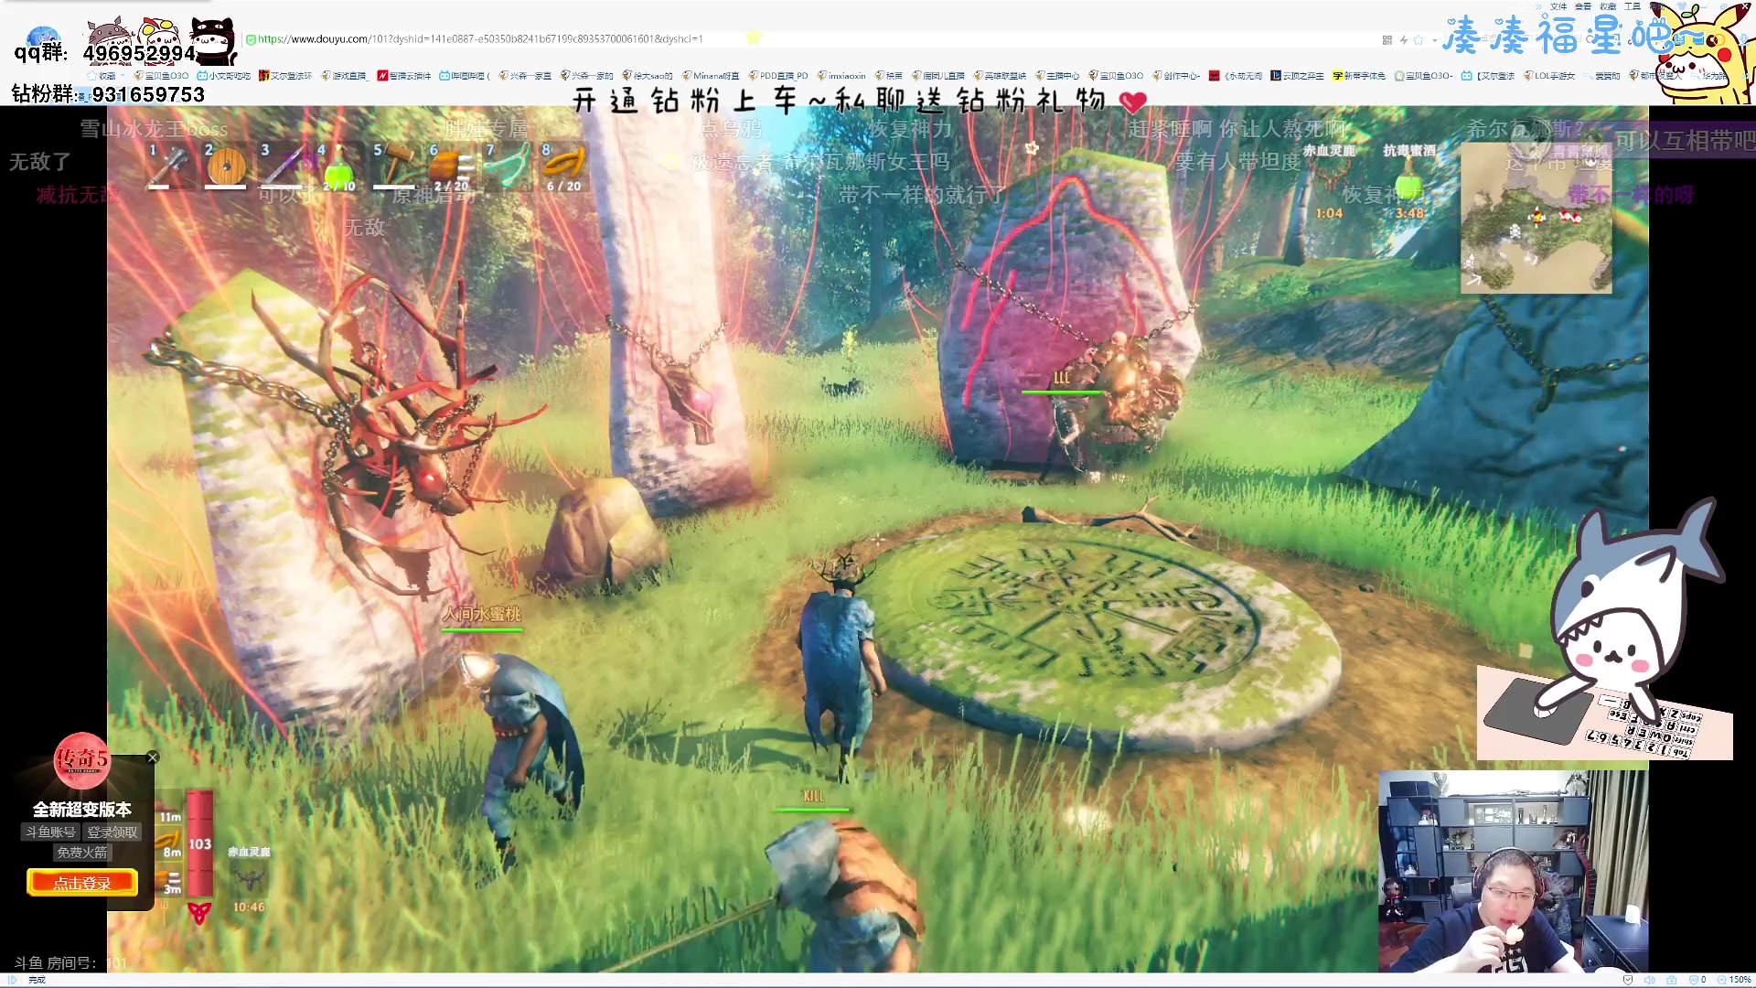Click the QR grid icon beside address bar
The height and width of the screenshot is (988, 1756).
click(x=1387, y=39)
